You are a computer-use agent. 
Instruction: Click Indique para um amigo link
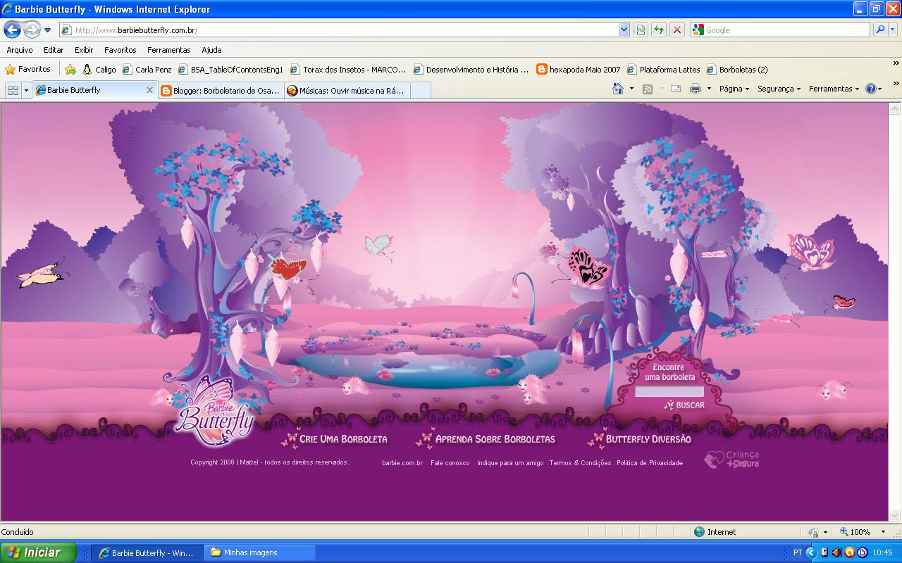(x=510, y=463)
